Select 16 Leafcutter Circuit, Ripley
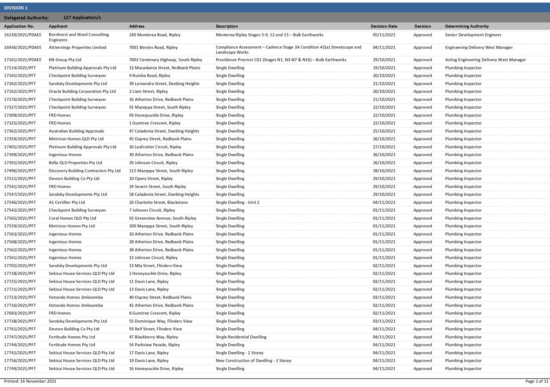This screenshot has width=550, height=387. click(155, 147)
